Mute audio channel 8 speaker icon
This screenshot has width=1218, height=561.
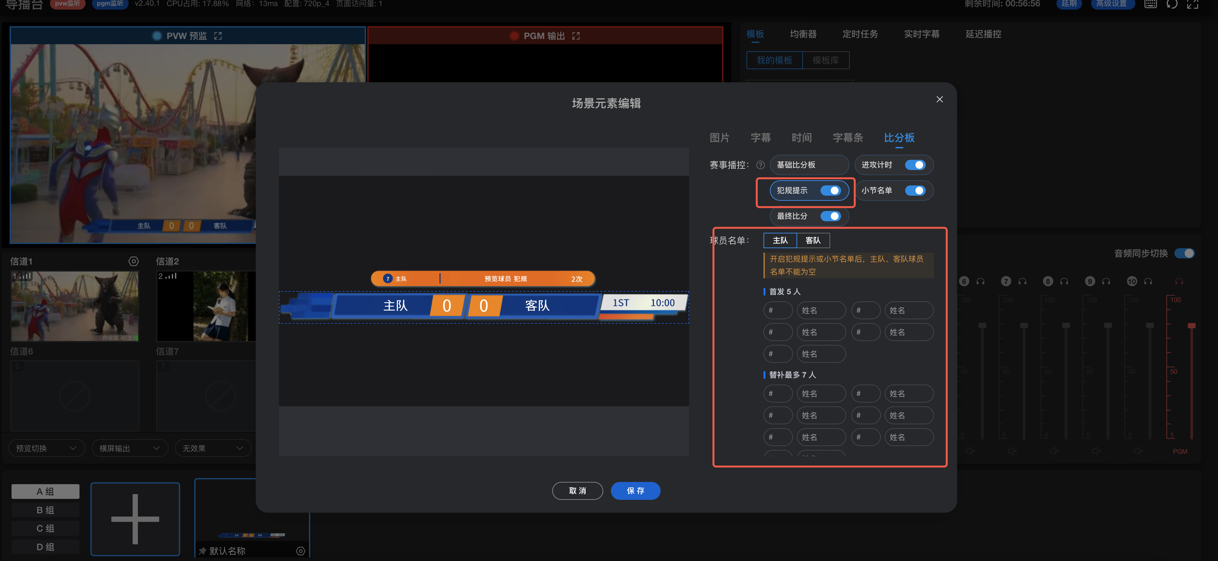(1054, 451)
